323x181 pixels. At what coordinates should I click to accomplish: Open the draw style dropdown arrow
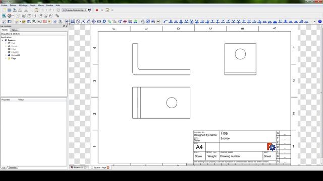13,16
